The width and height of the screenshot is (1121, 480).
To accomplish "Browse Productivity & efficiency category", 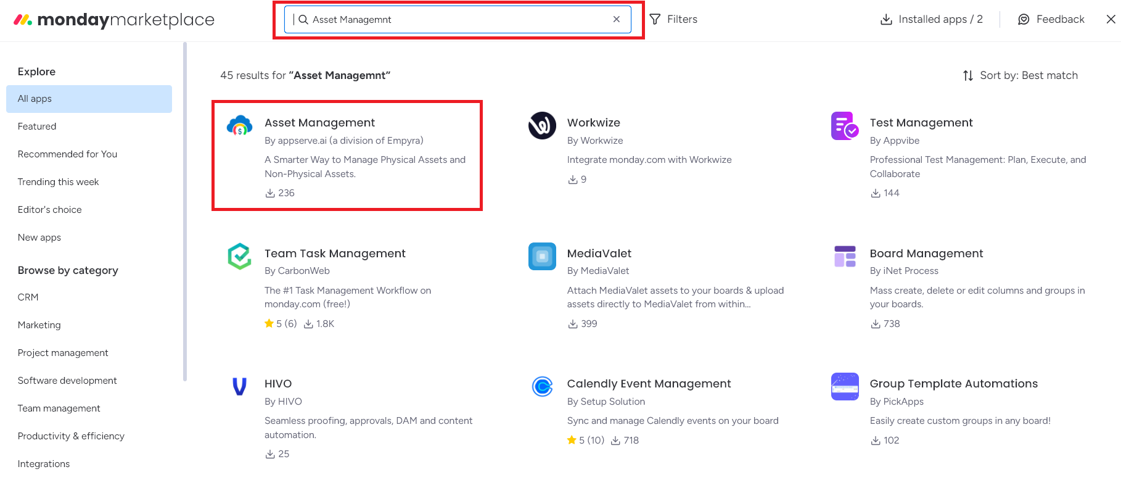I will click(x=71, y=436).
